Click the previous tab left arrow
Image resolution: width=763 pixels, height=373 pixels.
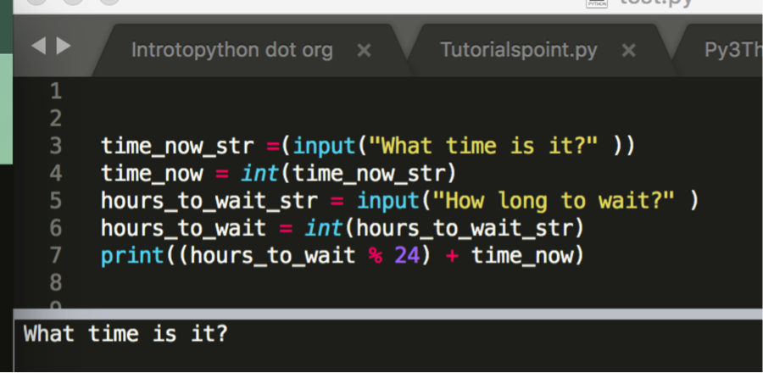click(38, 47)
